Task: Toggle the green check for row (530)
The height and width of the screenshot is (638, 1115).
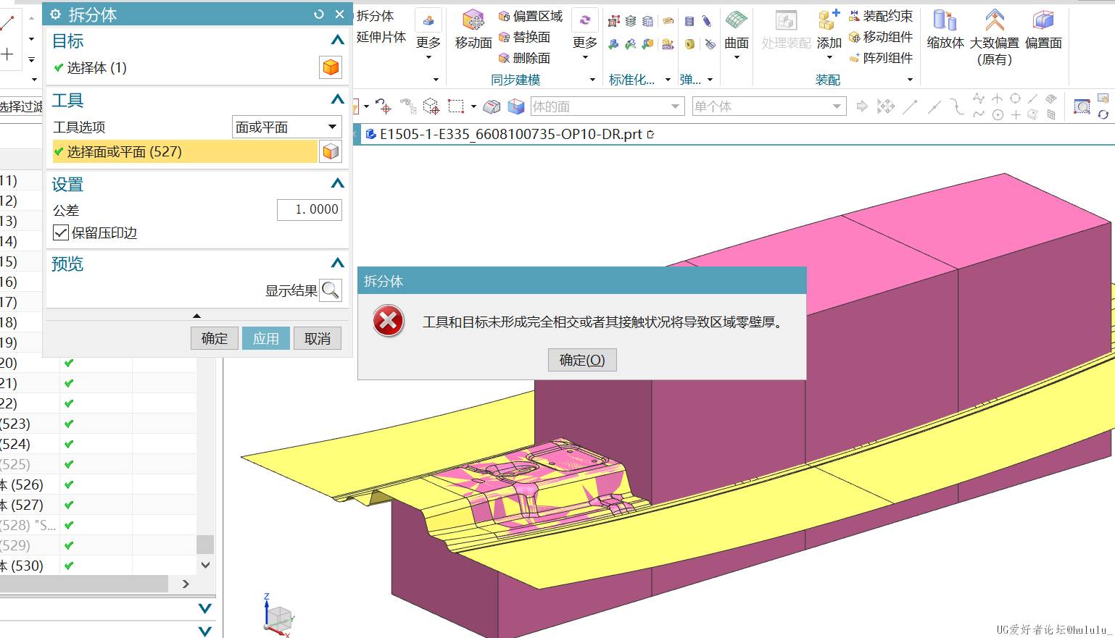Action: point(69,566)
